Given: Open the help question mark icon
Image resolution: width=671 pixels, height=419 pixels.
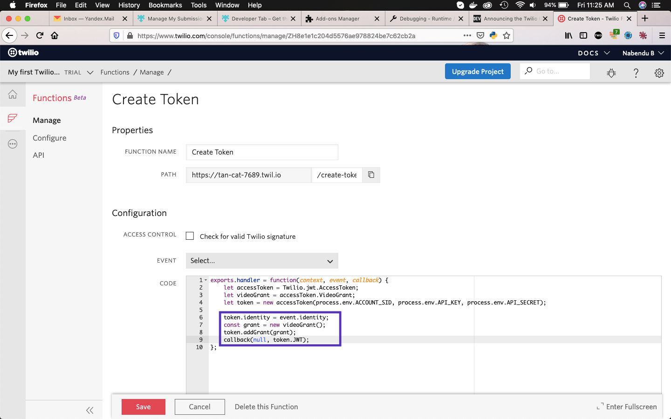Looking at the screenshot, I should (636, 73).
